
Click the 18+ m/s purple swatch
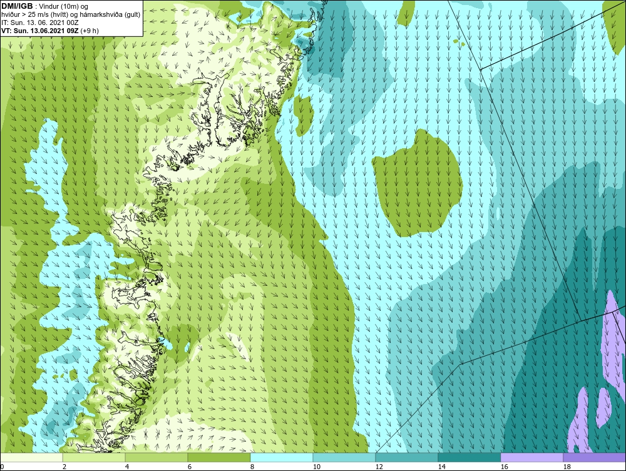(x=594, y=457)
